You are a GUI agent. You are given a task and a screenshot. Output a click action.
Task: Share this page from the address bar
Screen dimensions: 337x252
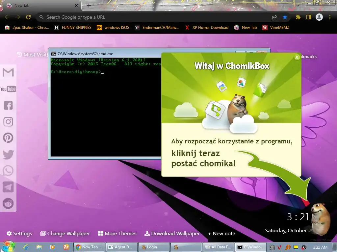click(274, 17)
